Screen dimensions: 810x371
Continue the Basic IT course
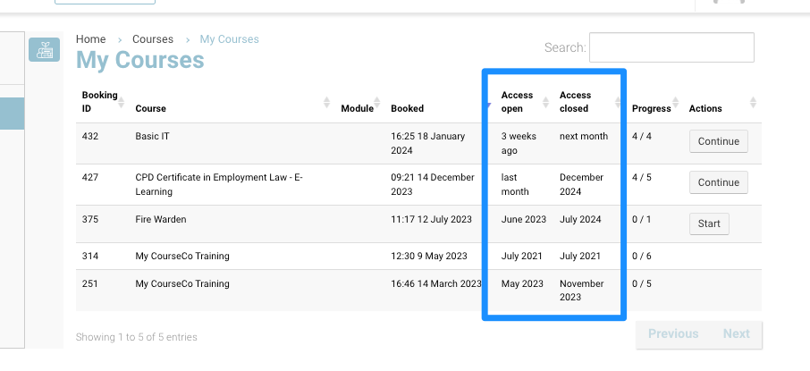pos(718,141)
